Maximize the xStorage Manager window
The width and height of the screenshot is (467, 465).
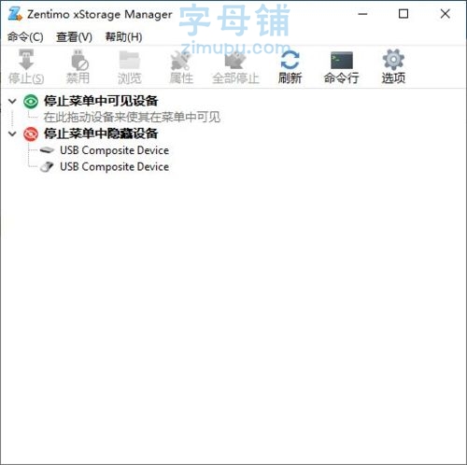403,14
